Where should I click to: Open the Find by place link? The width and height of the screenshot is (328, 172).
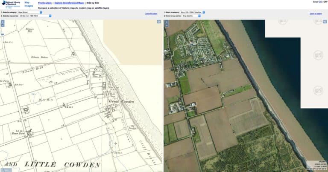pos(45,3)
